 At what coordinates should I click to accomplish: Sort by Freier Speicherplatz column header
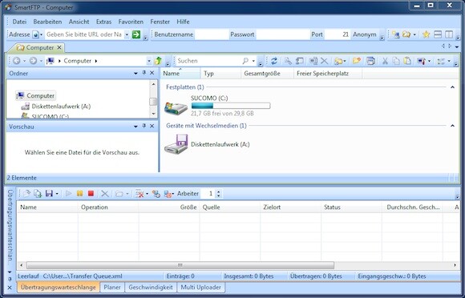pyautogui.click(x=327, y=74)
